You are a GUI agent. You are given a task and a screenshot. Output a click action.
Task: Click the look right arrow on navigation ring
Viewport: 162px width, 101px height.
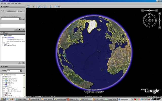coord(153,20)
